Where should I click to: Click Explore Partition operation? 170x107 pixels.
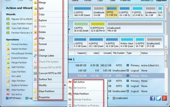pyautogui.click(x=20, y=85)
